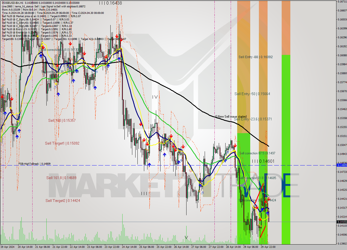Click the '24 Apr 14:00' time axis label
The width and height of the screenshot is (347, 250).
coord(129,247)
